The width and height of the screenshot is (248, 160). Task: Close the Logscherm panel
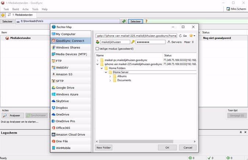click(x=245, y=132)
